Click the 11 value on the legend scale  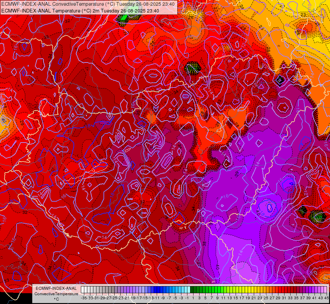223,298
